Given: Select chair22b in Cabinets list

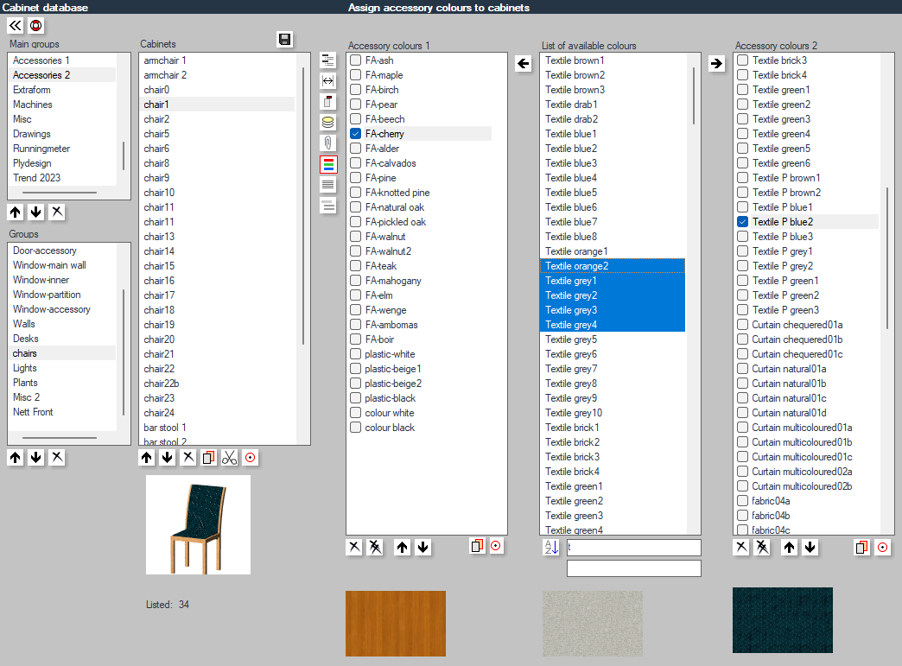Looking at the screenshot, I should click(x=218, y=384).
